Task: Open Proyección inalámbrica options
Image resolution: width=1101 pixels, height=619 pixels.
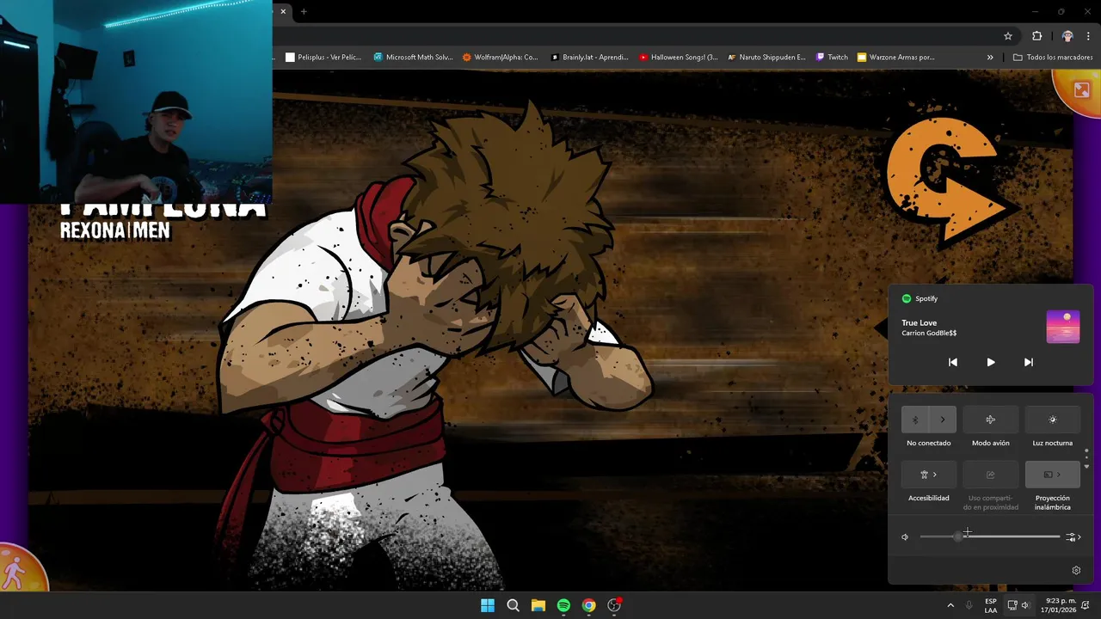Action: [1052, 475]
